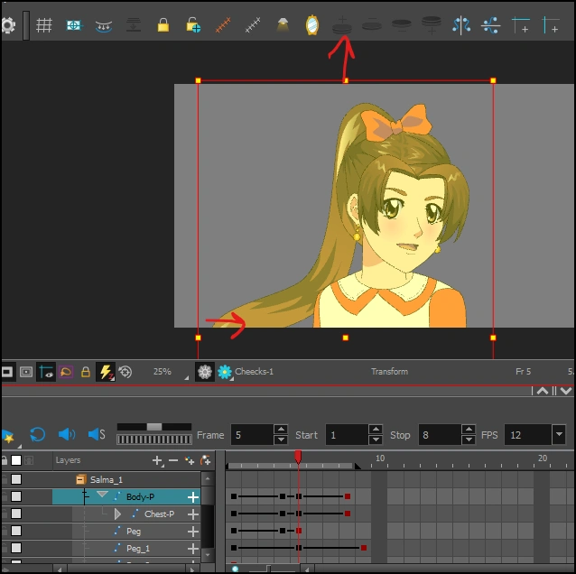The height and width of the screenshot is (574, 576).
Task: Click the plus on the Body-P layer row
Action: coord(193,497)
